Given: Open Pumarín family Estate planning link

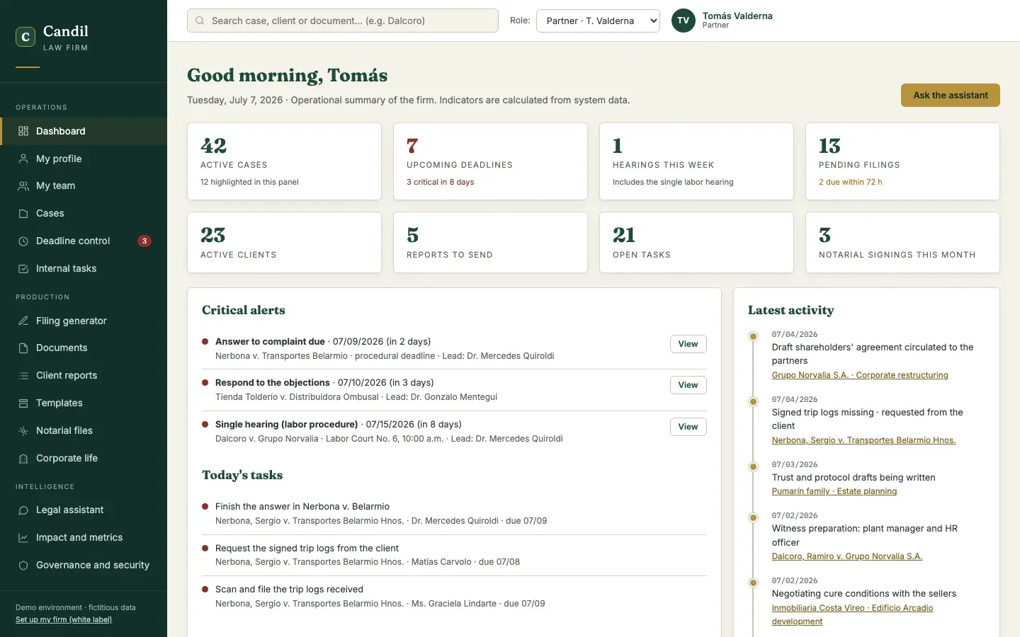Looking at the screenshot, I should click(834, 491).
